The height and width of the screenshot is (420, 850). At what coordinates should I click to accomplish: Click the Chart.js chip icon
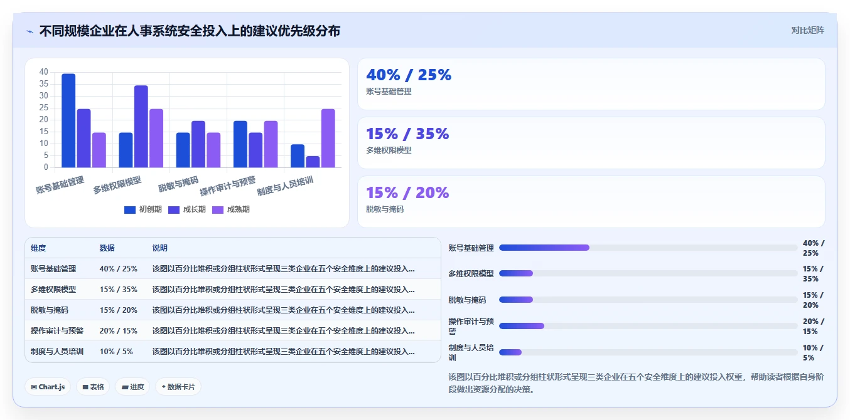click(x=34, y=387)
